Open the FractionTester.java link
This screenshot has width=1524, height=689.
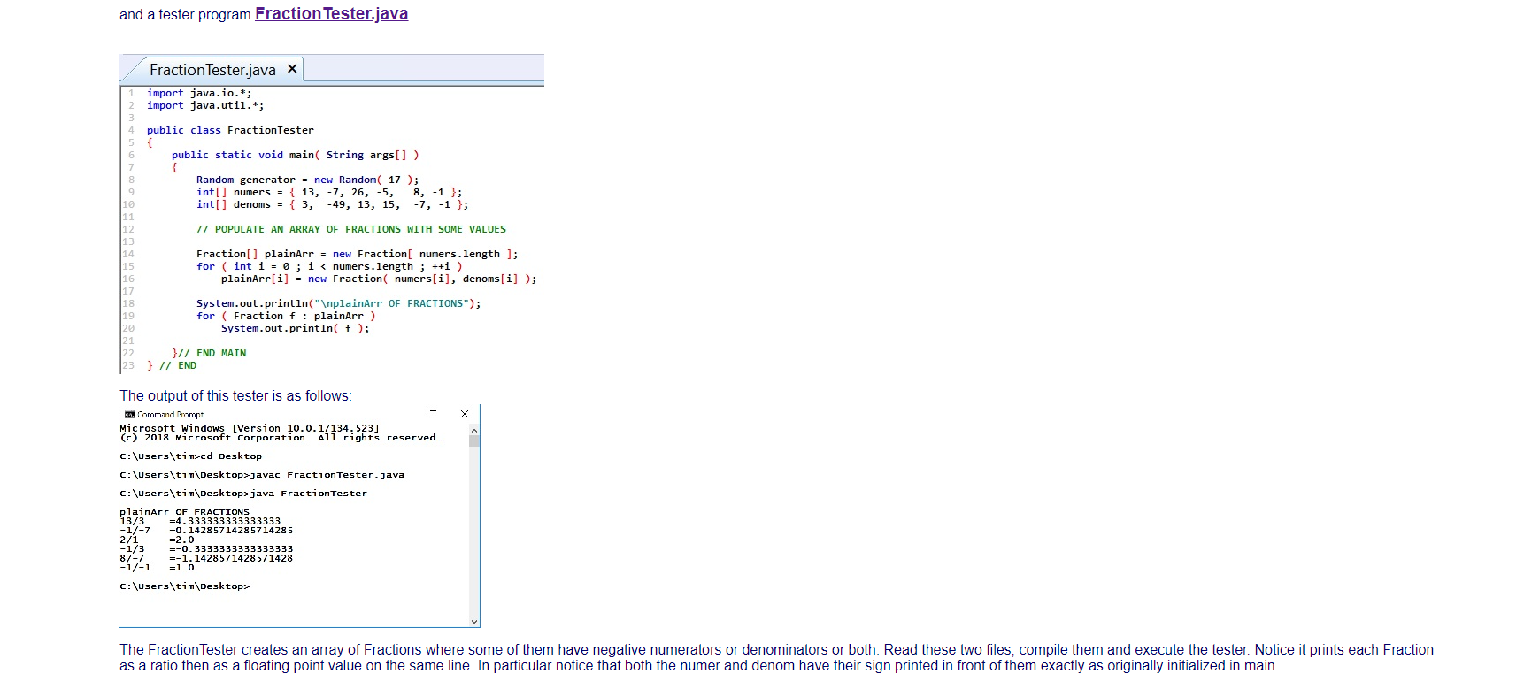point(331,14)
